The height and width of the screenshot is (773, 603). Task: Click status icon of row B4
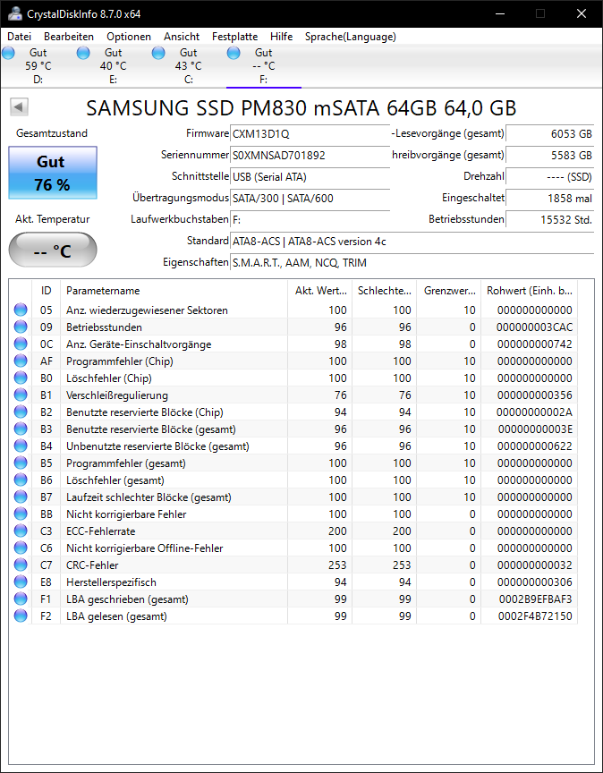click(x=21, y=446)
